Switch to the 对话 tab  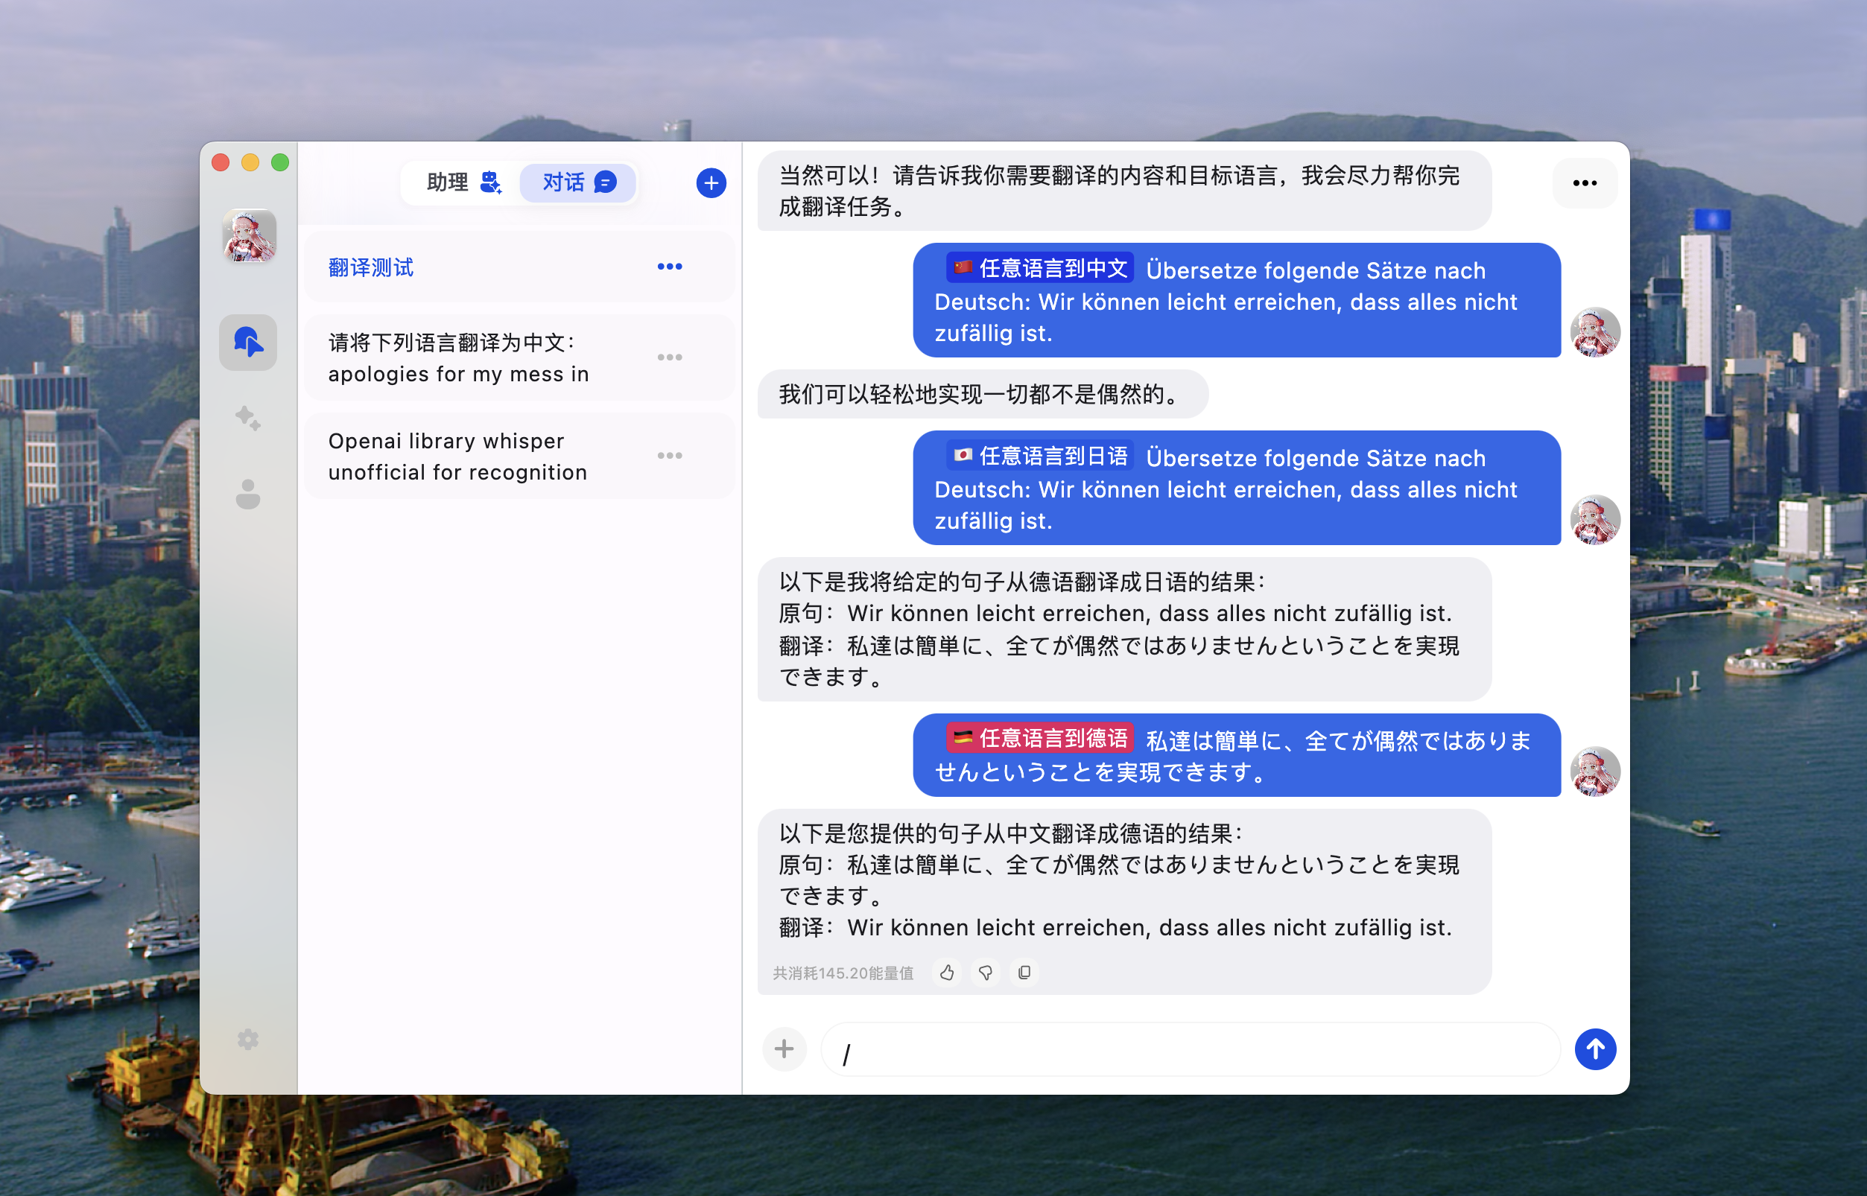(x=578, y=182)
